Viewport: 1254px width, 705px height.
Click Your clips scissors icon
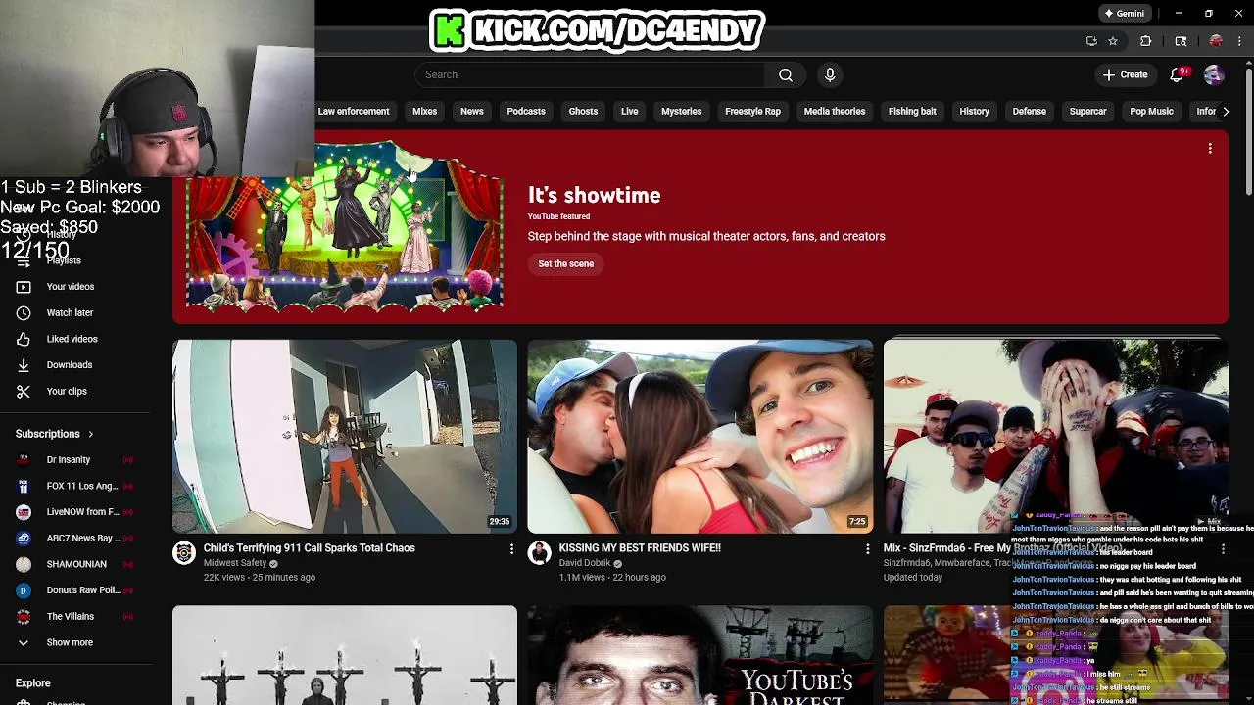coord(24,391)
